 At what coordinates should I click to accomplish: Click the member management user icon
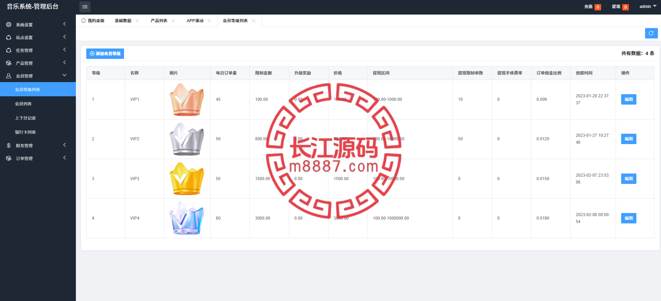(x=9, y=76)
